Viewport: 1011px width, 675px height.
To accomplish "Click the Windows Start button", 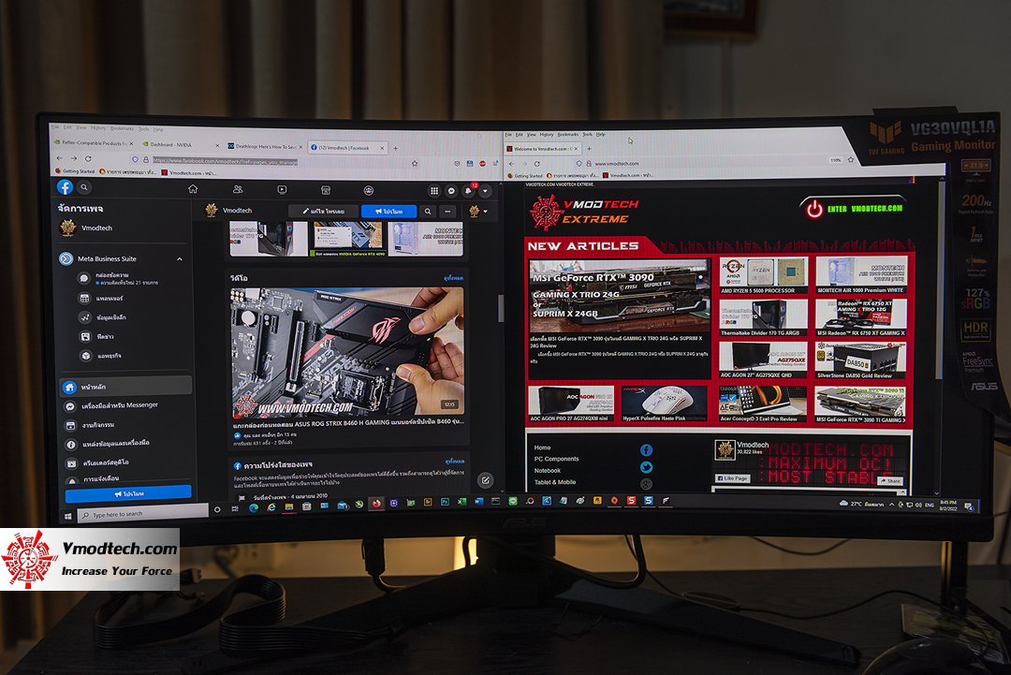I will tap(68, 517).
